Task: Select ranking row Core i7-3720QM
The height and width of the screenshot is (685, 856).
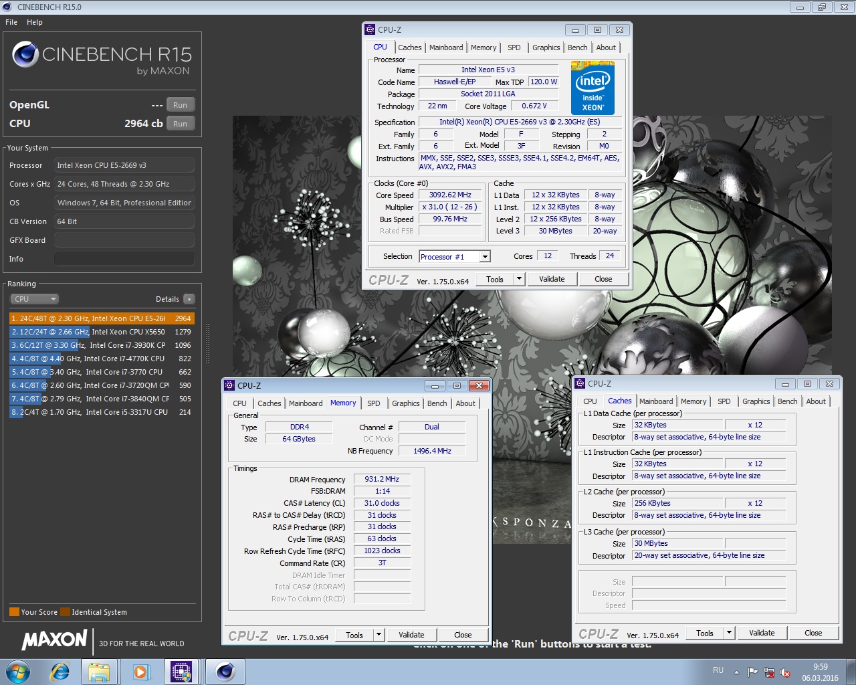Action: tap(102, 385)
